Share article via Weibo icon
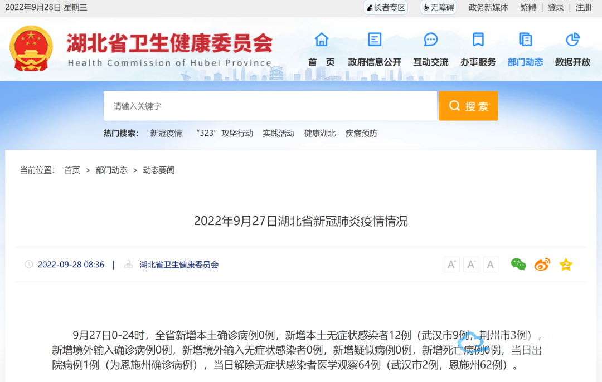This screenshot has height=382, width=602. coord(542,265)
